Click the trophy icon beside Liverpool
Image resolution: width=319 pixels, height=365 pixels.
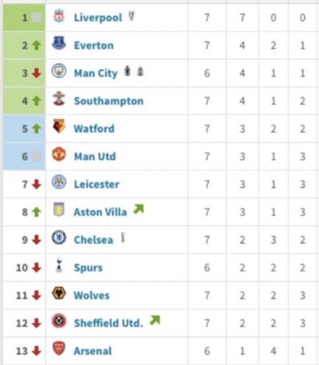(x=131, y=16)
